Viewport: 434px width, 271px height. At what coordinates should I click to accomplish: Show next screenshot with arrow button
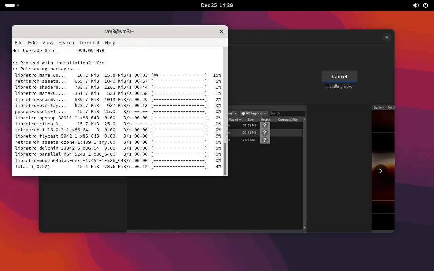[x=380, y=171]
